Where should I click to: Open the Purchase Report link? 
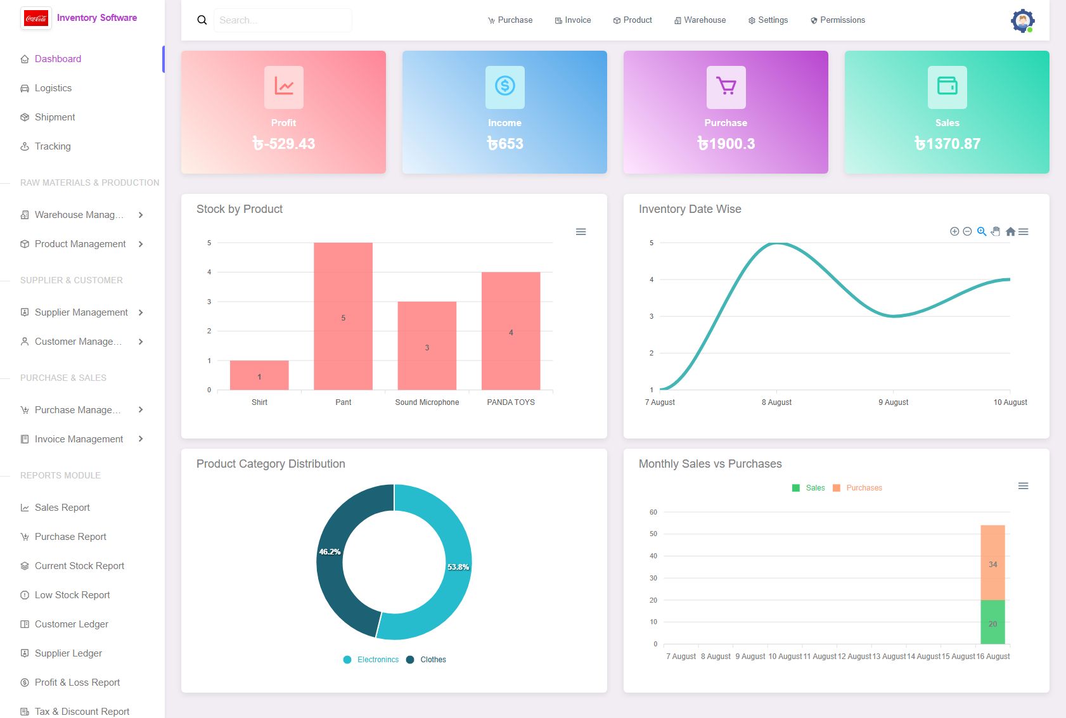point(70,537)
